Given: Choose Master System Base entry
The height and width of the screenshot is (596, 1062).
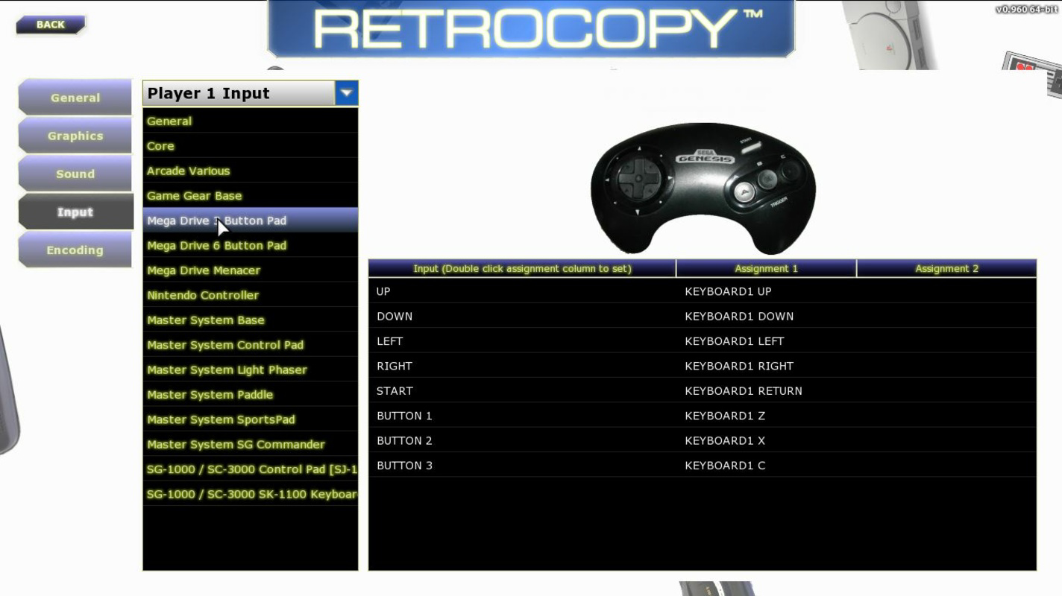Looking at the screenshot, I should point(250,320).
